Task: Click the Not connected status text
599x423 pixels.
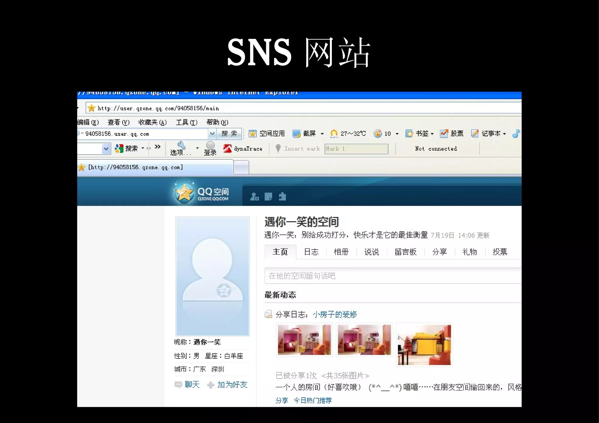Action: pyautogui.click(x=436, y=149)
